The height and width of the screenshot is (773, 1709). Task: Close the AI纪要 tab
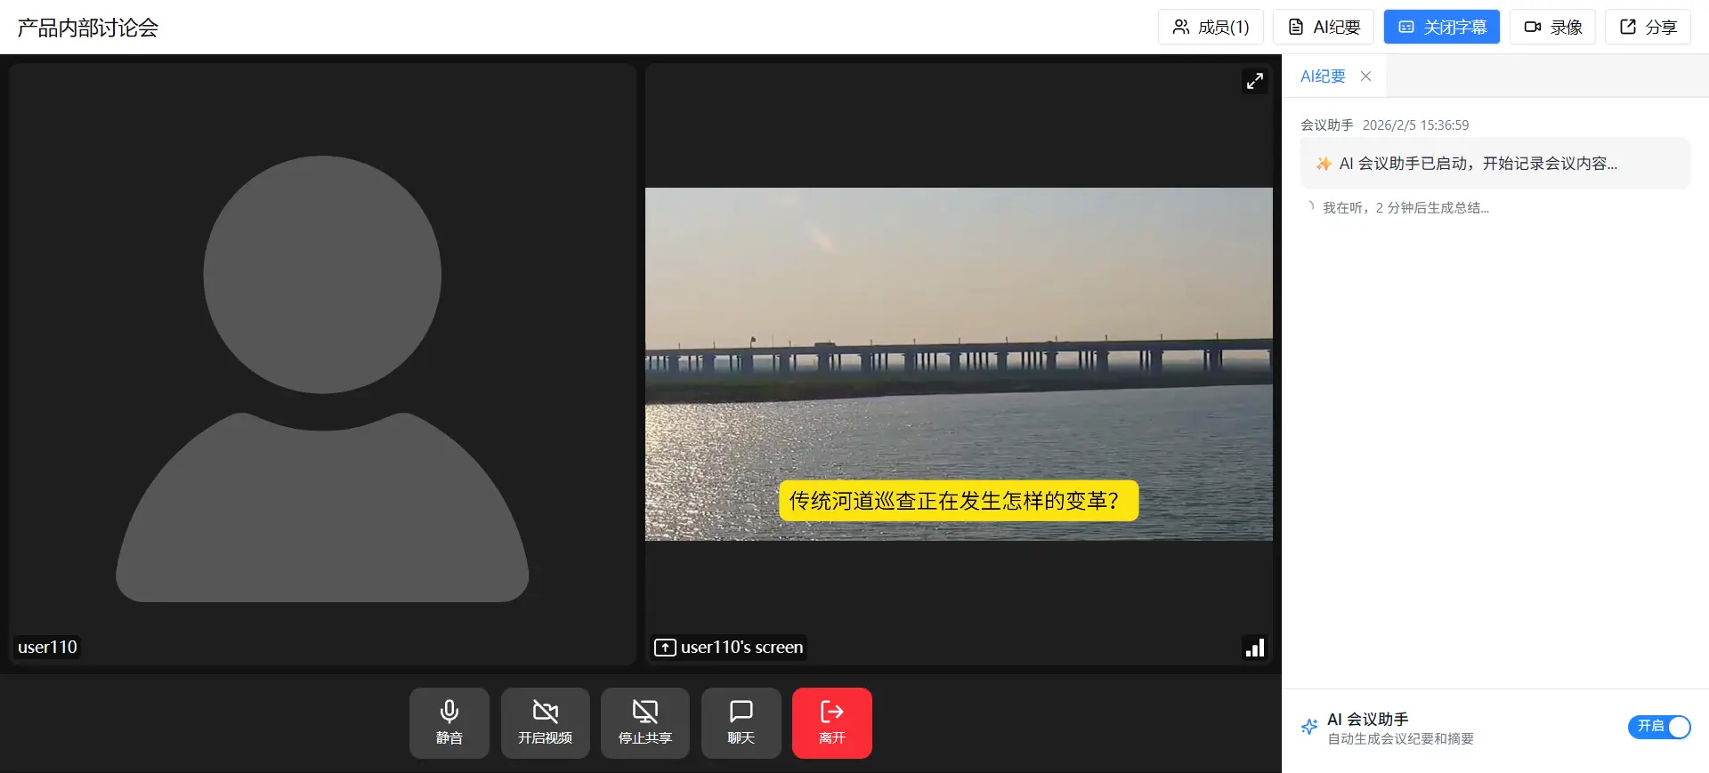tap(1365, 76)
